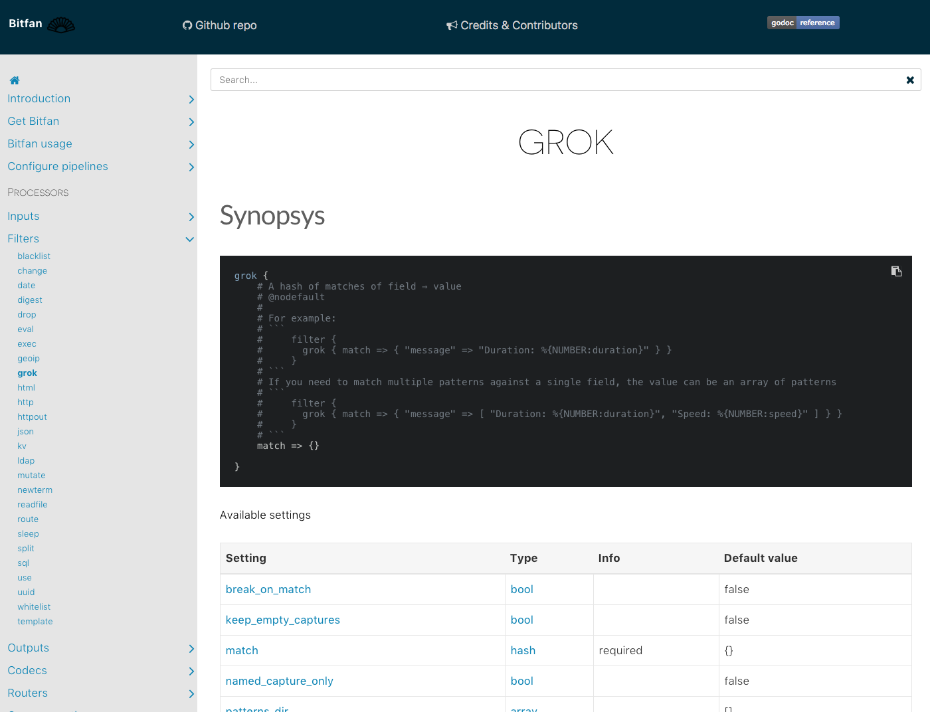
Task: Click the hash type link
Action: coord(523,651)
